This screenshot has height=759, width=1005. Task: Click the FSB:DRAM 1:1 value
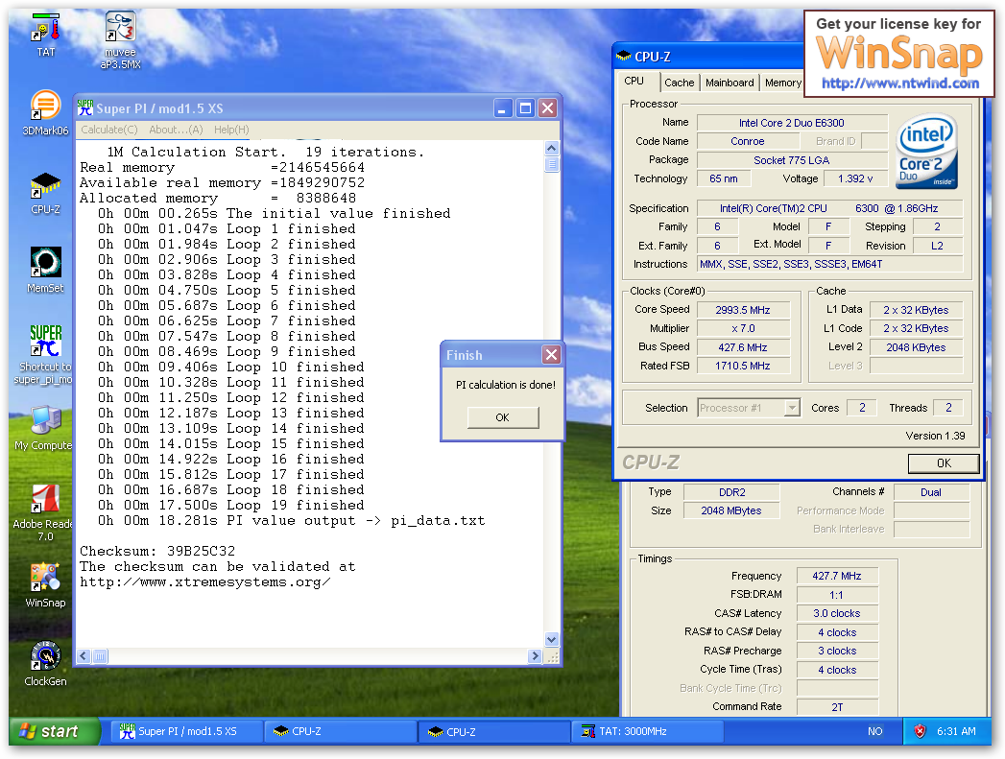click(837, 595)
